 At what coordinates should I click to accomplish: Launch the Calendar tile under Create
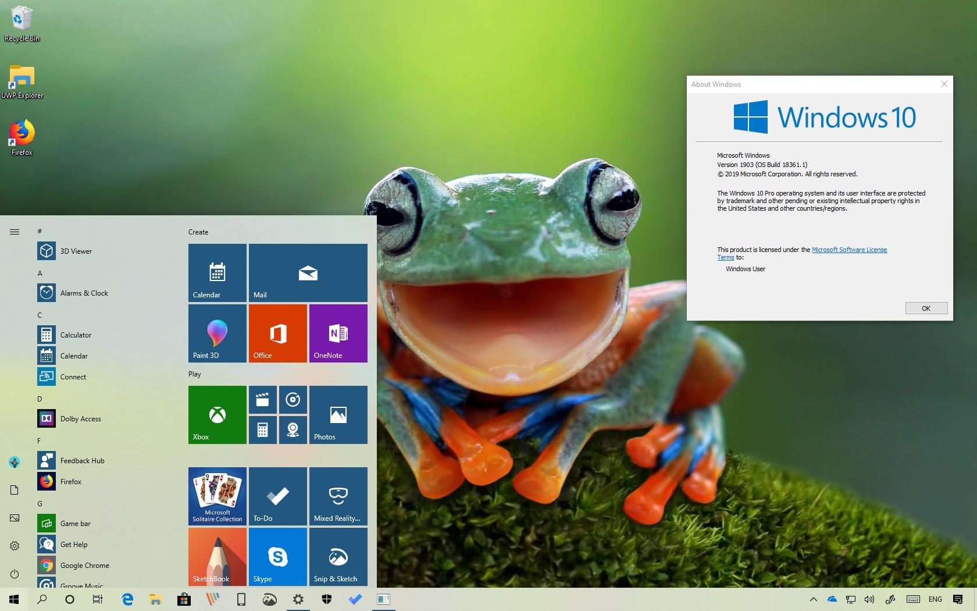pos(217,273)
